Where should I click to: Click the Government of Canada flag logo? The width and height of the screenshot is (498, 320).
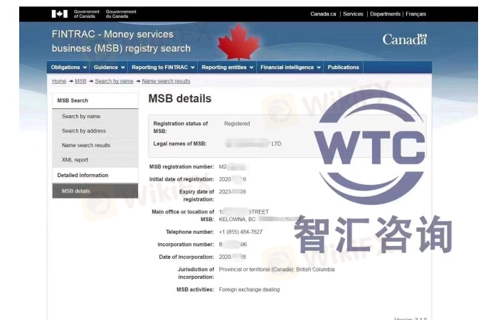point(60,14)
